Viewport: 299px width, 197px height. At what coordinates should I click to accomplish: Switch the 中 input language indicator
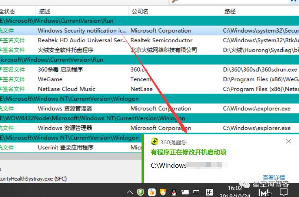coord(196,192)
